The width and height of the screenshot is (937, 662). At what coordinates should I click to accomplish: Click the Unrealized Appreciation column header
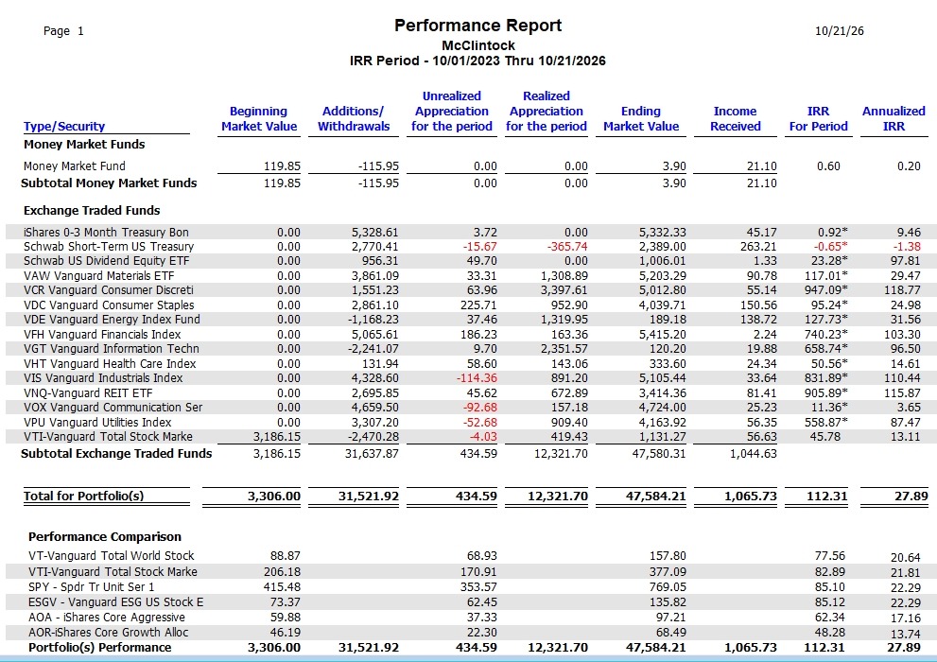tap(452, 112)
